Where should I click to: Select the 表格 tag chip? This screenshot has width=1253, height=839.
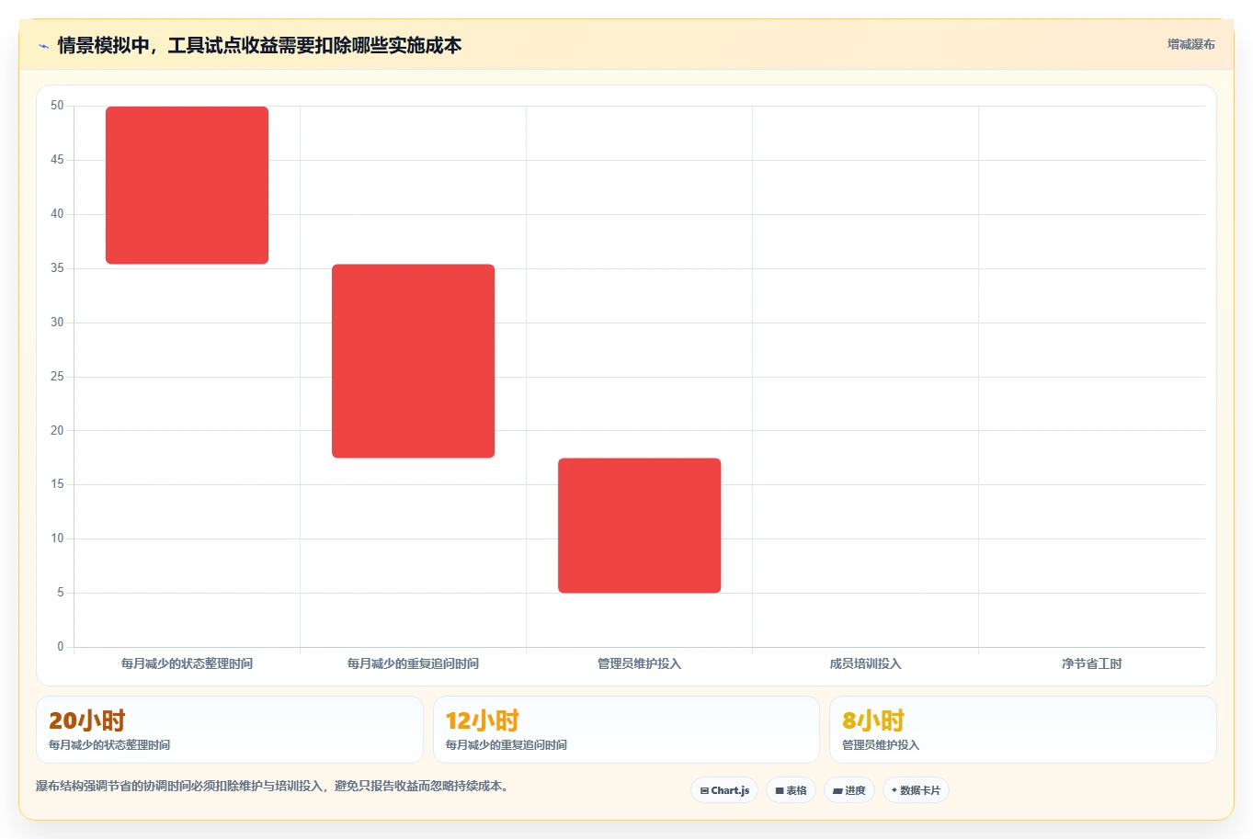(x=791, y=790)
